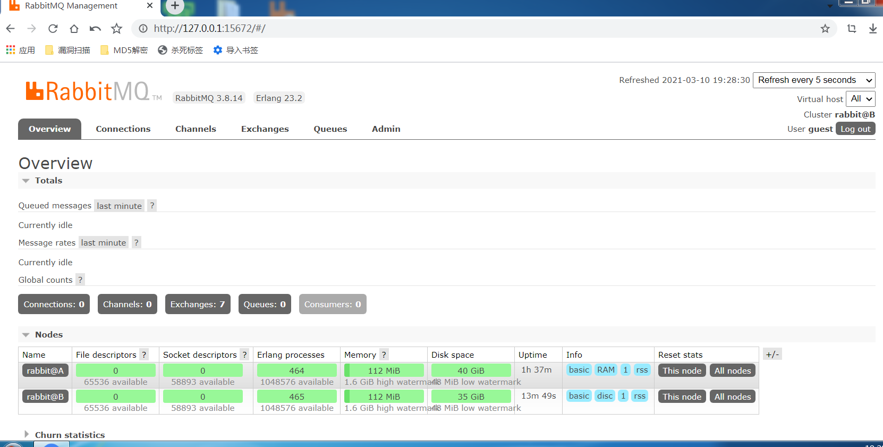Open node rabbit@B details
883x447 pixels.
[45, 397]
